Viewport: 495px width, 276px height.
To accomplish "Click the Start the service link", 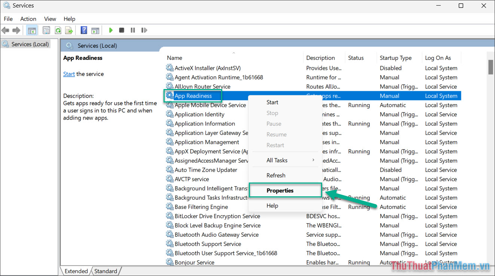I will [x=69, y=74].
